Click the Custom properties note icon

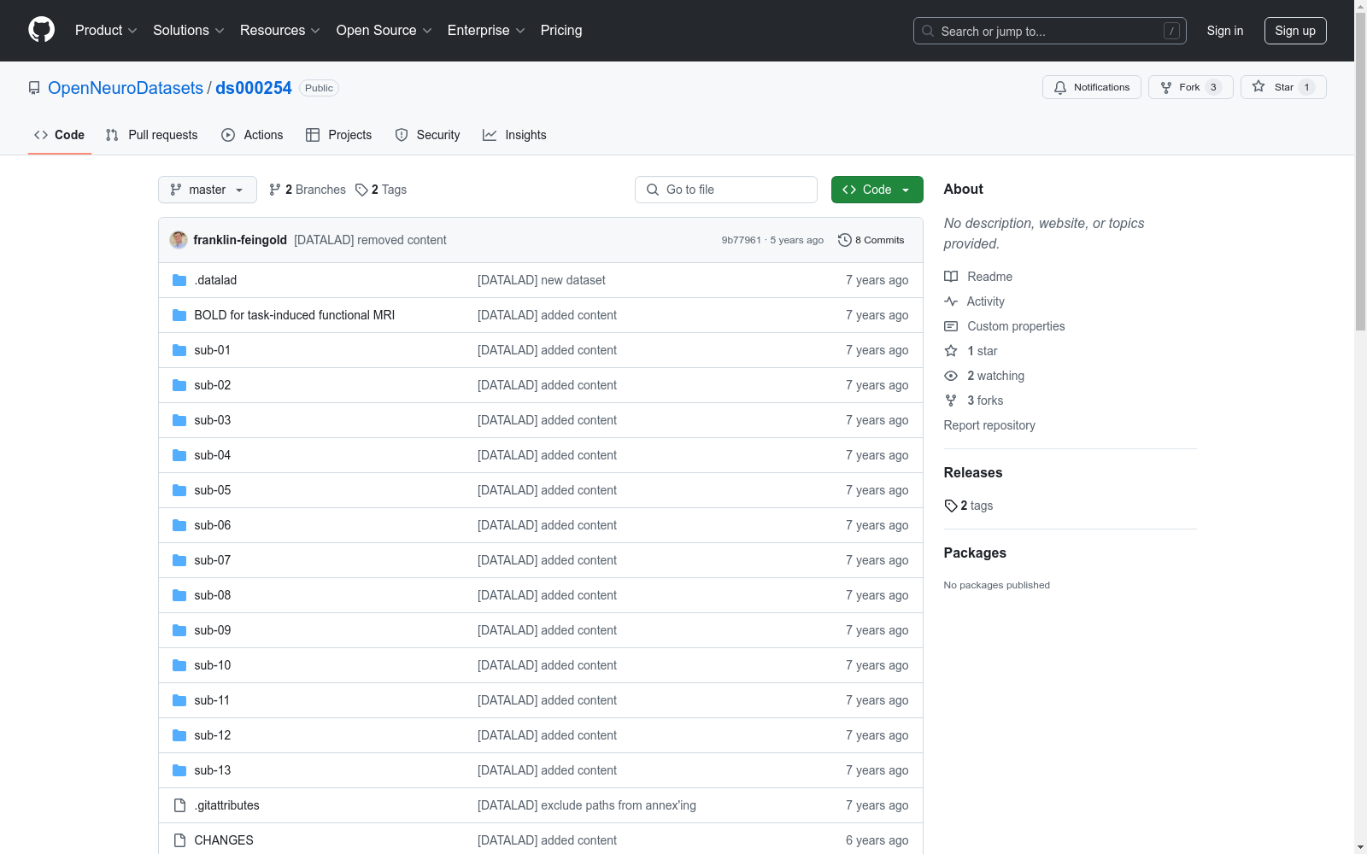pos(951,326)
